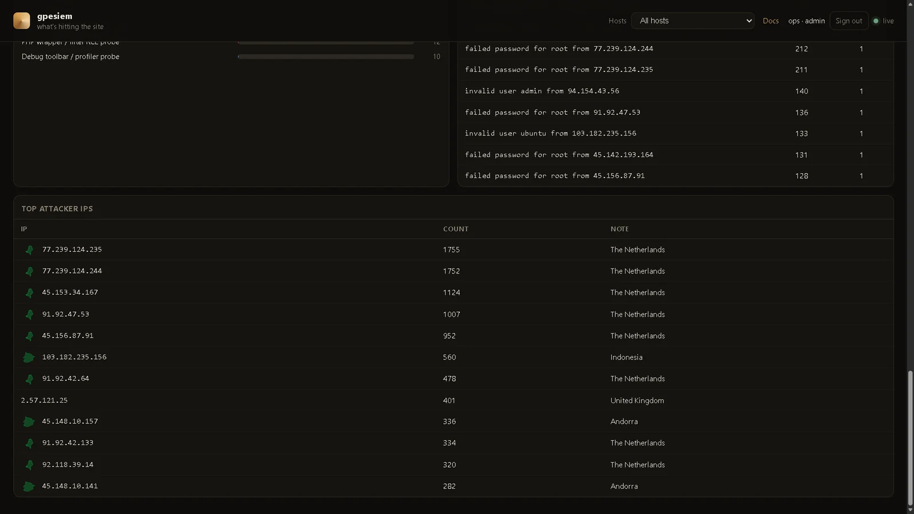The width and height of the screenshot is (914, 514).
Task: Click the Debug toolbar / profiler probe bar
Action: click(x=326, y=57)
